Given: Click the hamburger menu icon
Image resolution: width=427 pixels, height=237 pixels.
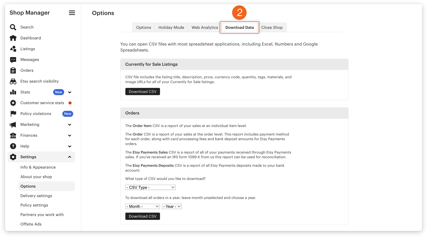Looking at the screenshot, I should 72,13.
